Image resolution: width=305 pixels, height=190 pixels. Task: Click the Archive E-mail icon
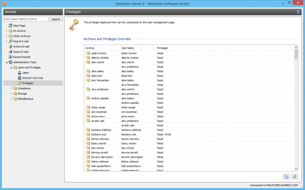[11, 46]
